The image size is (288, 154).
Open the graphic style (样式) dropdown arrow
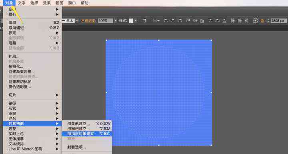[x=136, y=21]
